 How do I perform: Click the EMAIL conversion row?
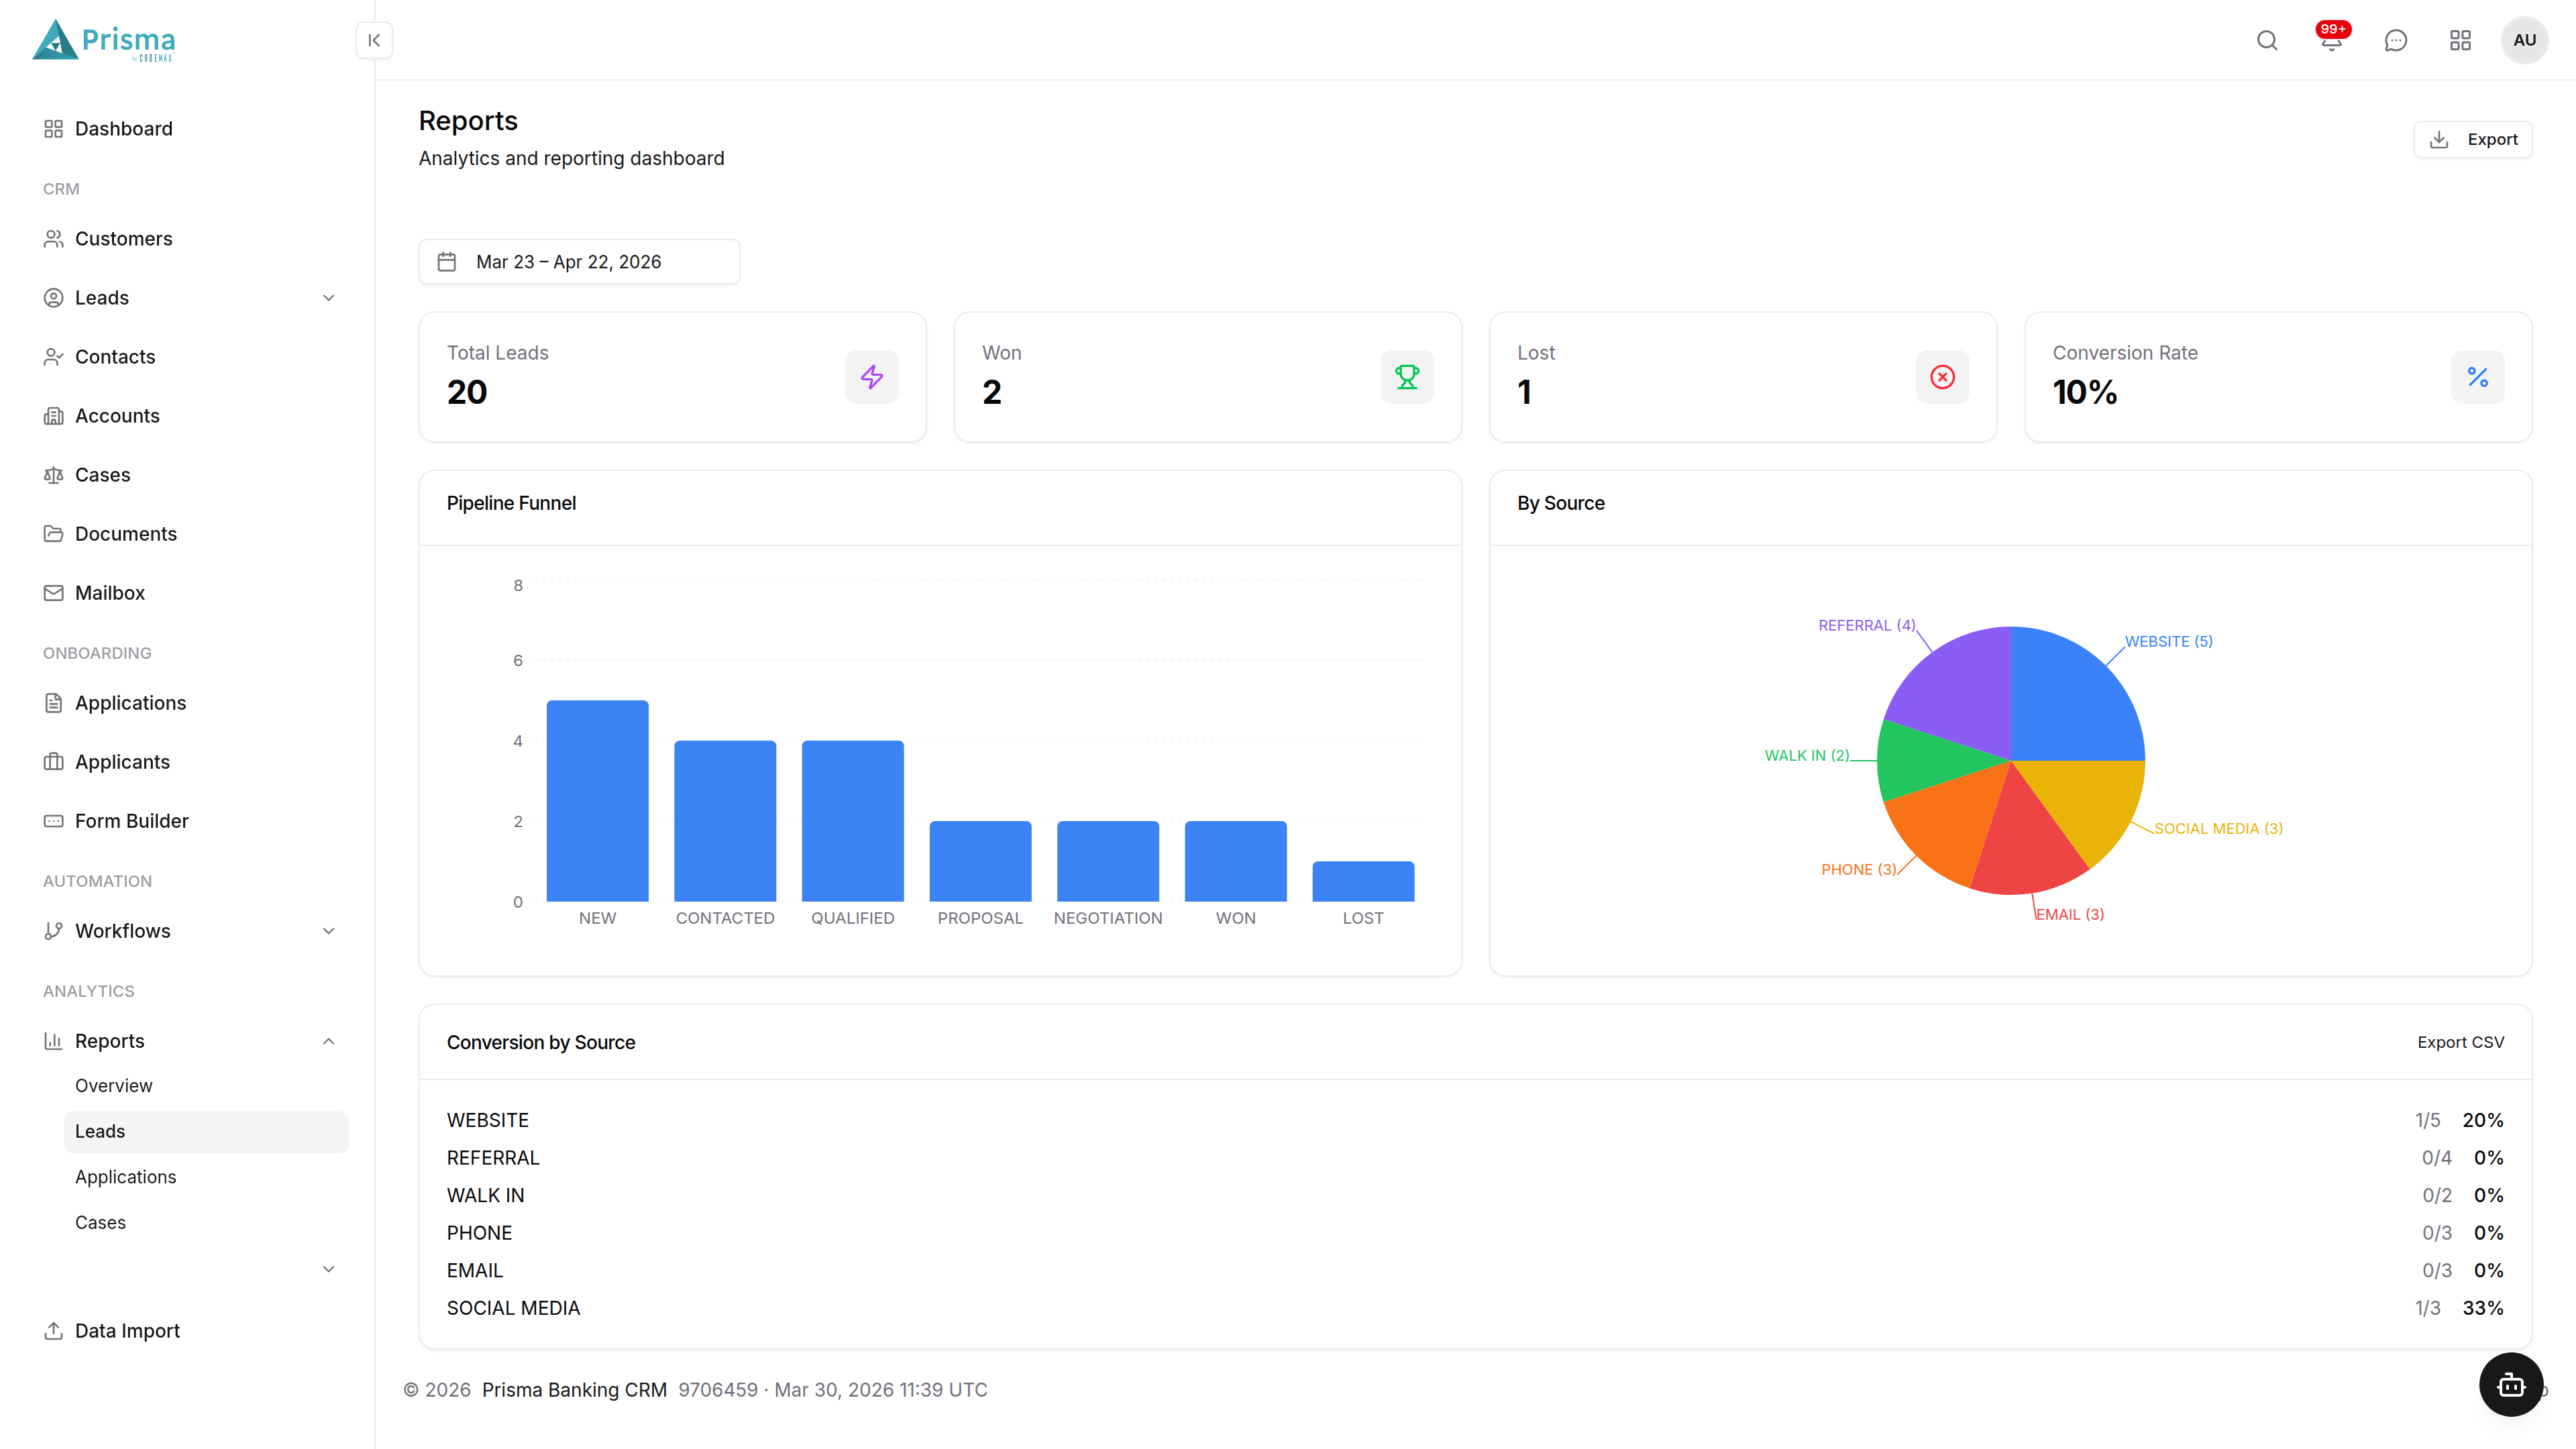click(x=1475, y=1271)
